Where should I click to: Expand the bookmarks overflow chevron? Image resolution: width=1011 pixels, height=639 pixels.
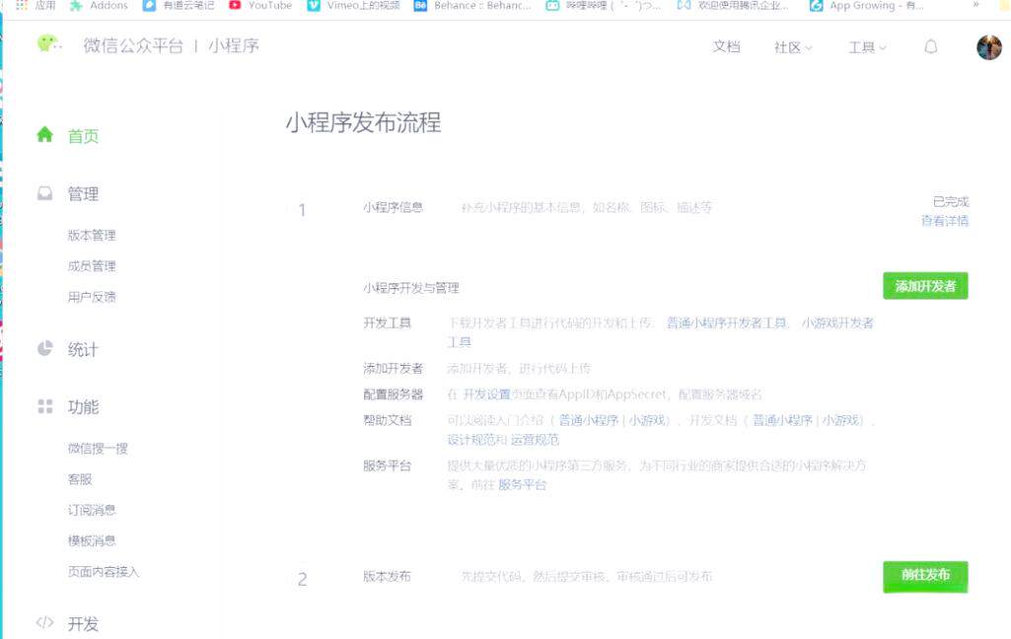click(x=976, y=5)
